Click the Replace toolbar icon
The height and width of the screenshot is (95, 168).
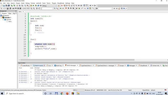28,6
